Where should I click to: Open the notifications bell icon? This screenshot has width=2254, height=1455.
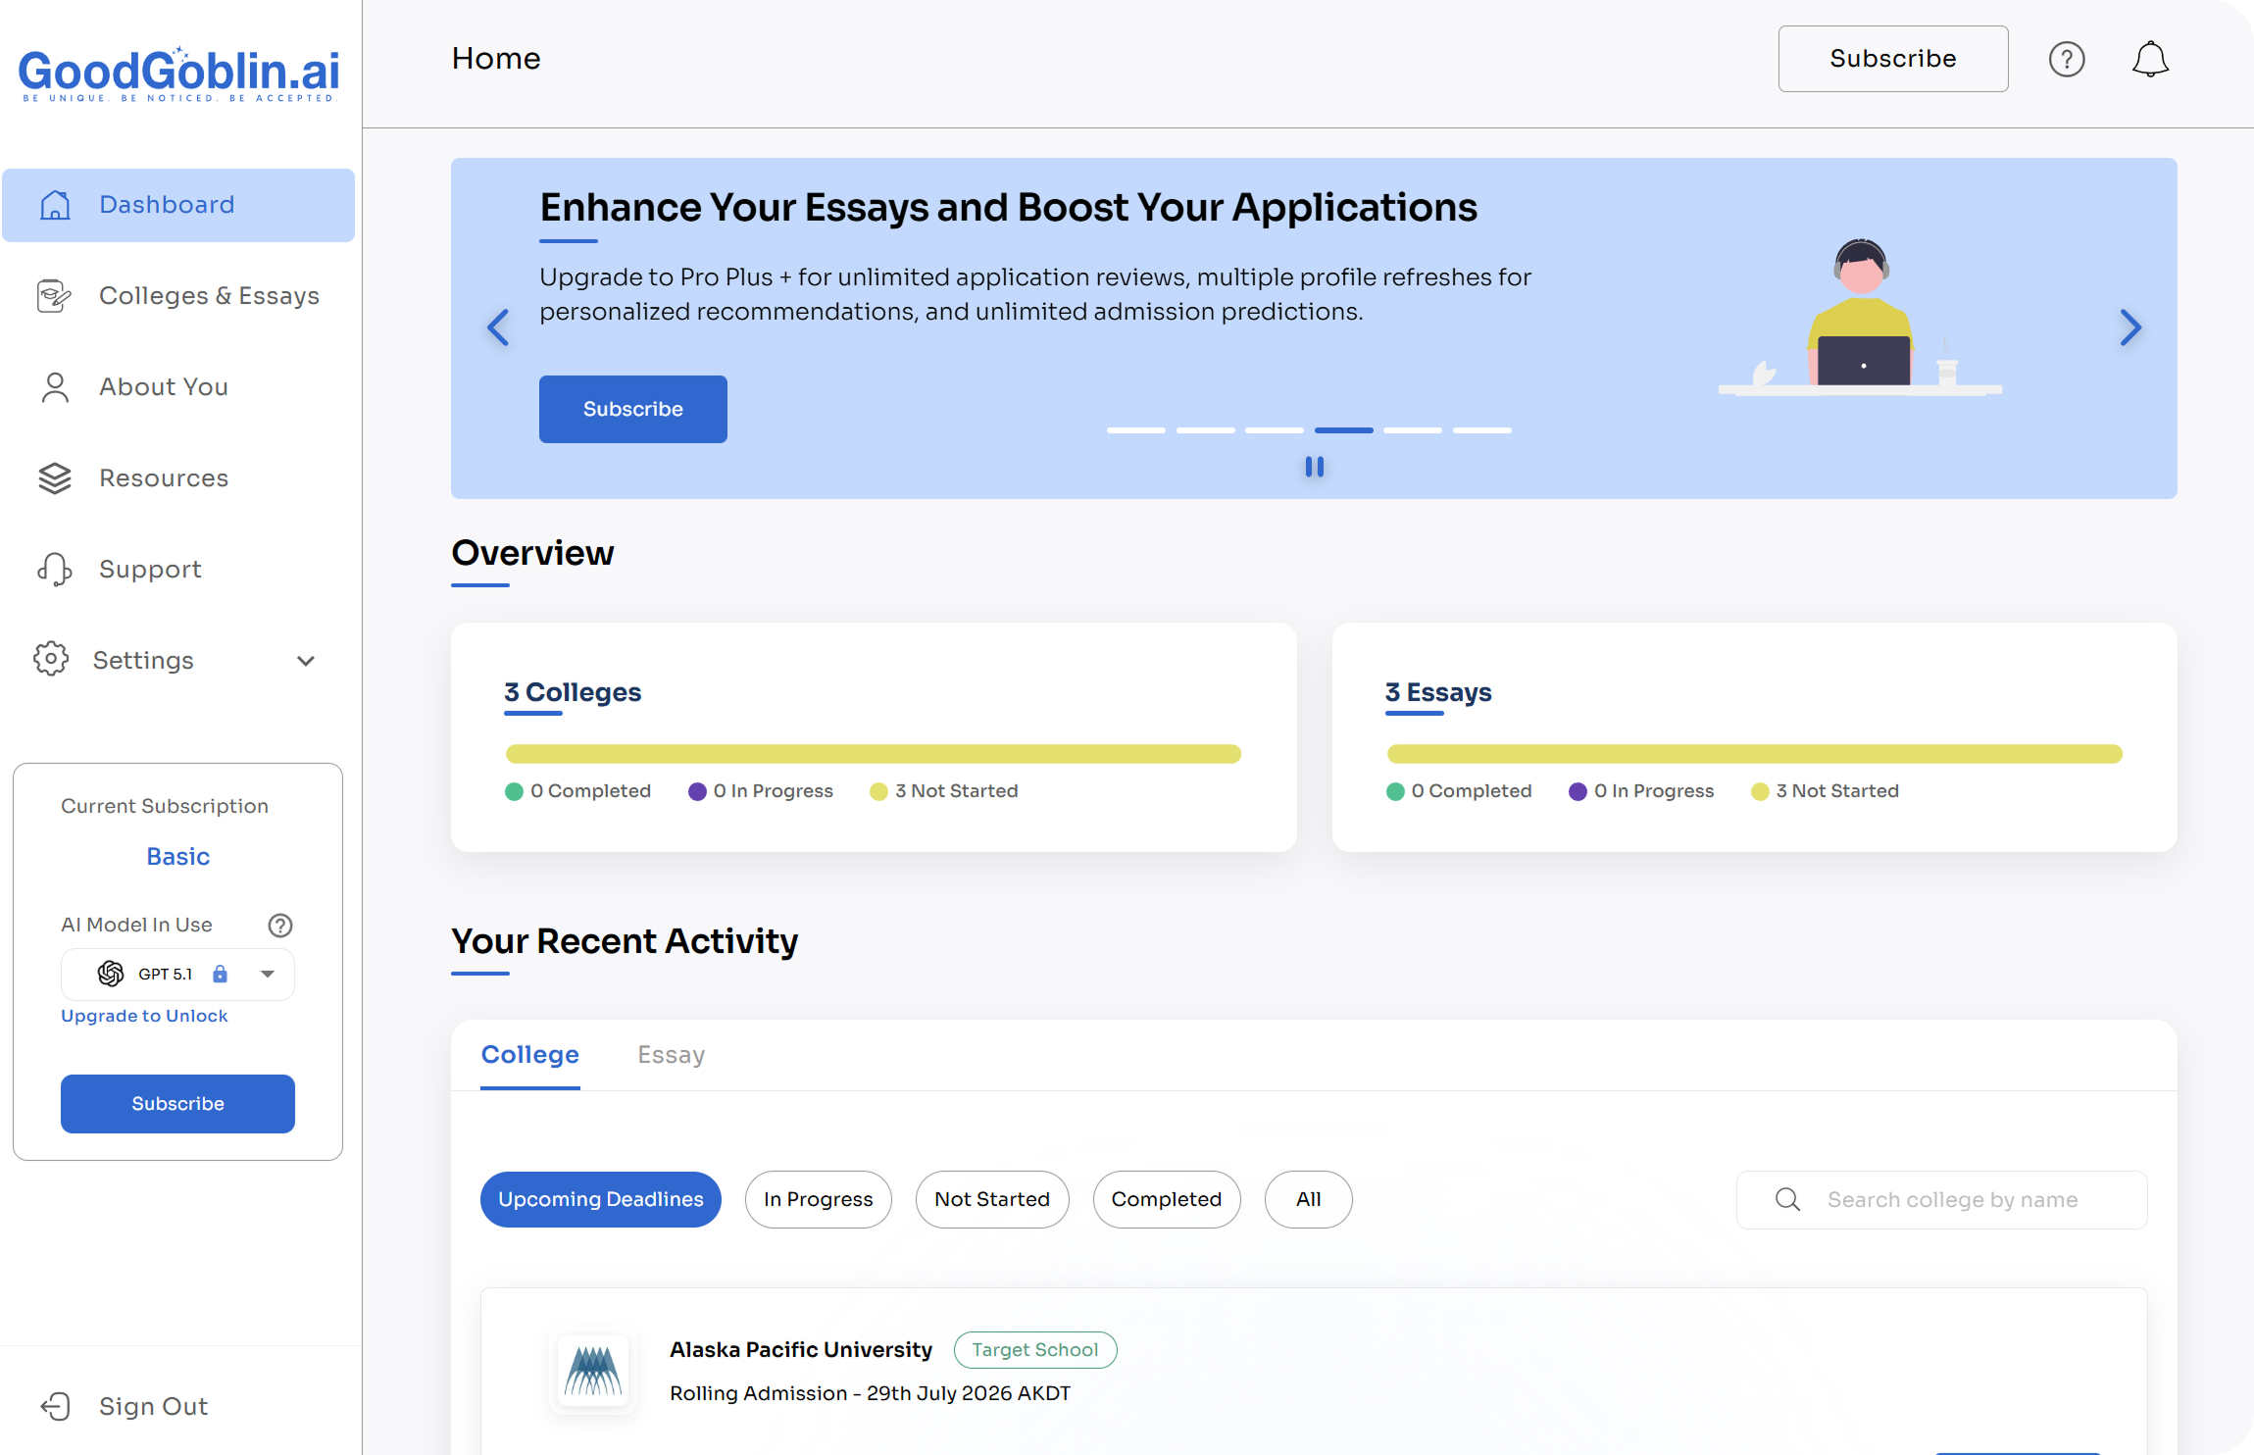[x=2149, y=60]
